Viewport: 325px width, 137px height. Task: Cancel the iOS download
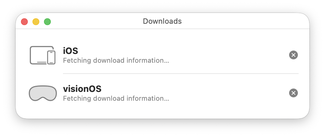[294, 55]
